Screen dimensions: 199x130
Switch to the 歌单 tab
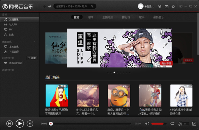[91, 17]
